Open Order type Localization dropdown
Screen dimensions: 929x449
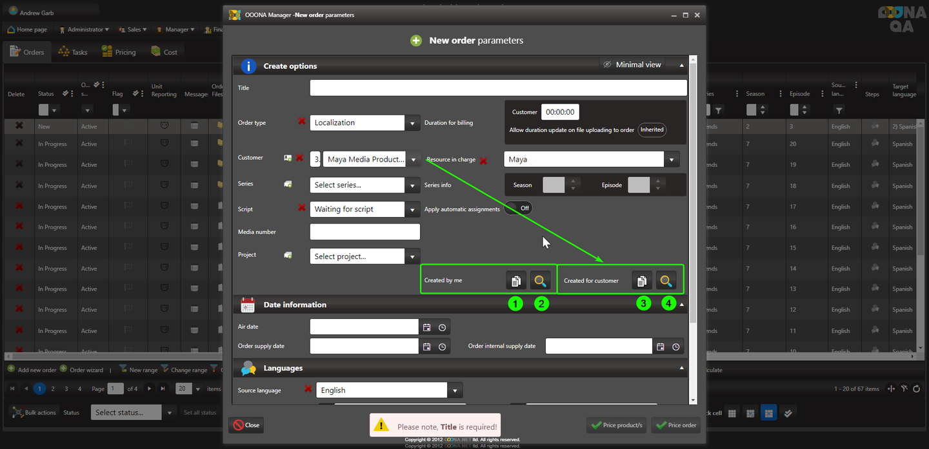[413, 123]
